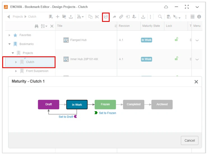Click the New Bookmark toolbar icon
This screenshot has width=208, height=155.
pos(51,17)
